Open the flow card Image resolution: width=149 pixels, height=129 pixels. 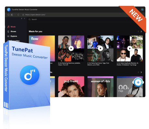click(x=42, y=48)
